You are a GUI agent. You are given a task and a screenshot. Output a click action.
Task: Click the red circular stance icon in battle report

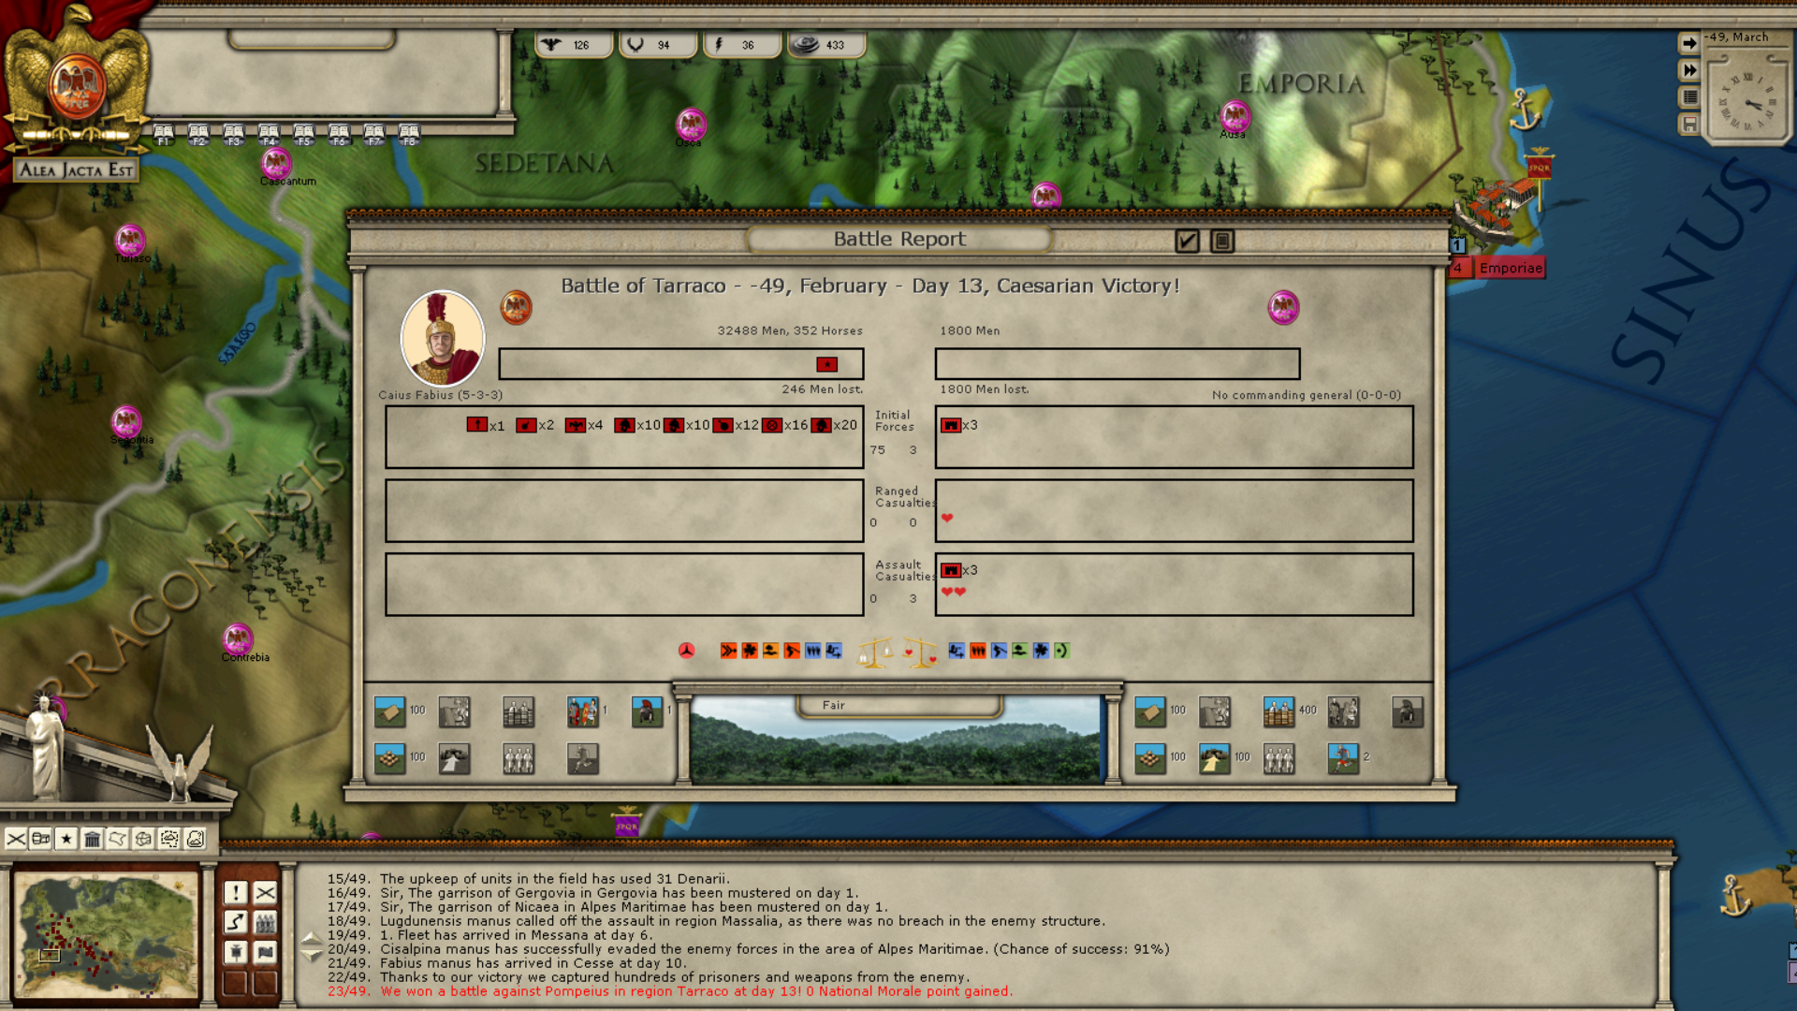click(687, 651)
